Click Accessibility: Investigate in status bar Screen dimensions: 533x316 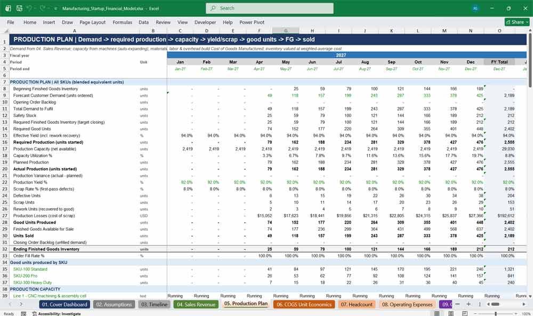click(56, 314)
